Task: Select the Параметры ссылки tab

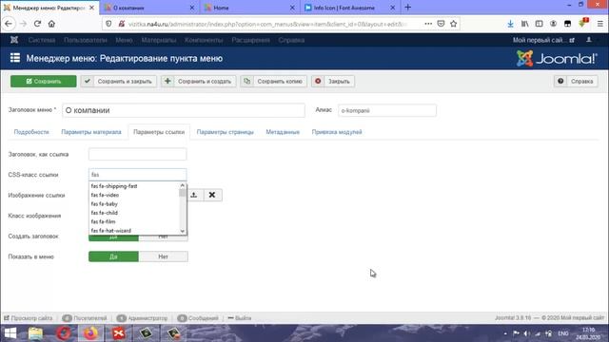Action: pos(159,132)
